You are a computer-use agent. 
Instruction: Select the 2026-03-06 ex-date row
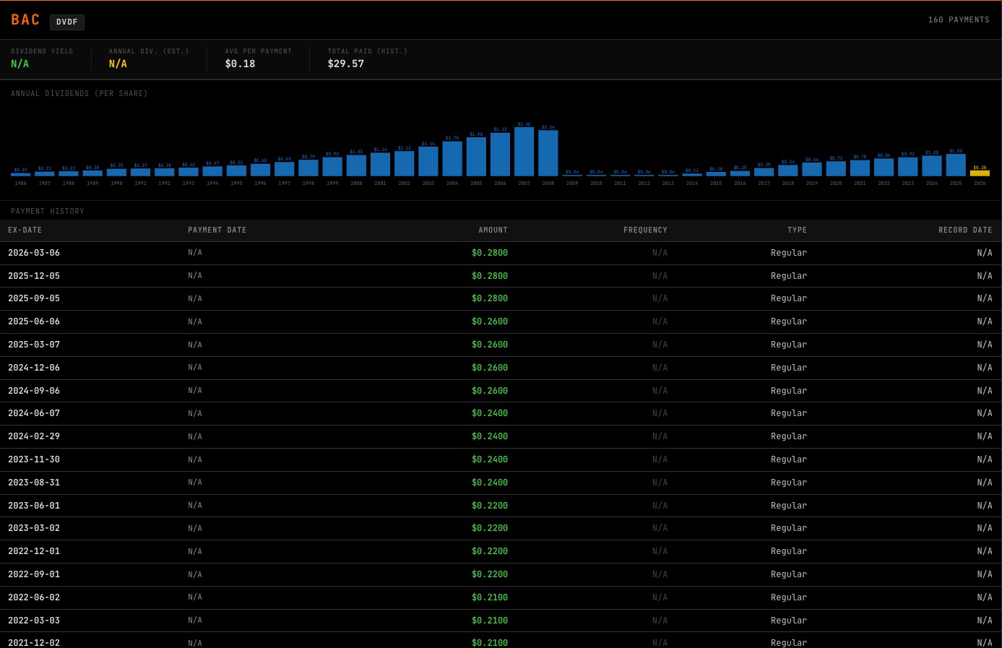[501, 253]
